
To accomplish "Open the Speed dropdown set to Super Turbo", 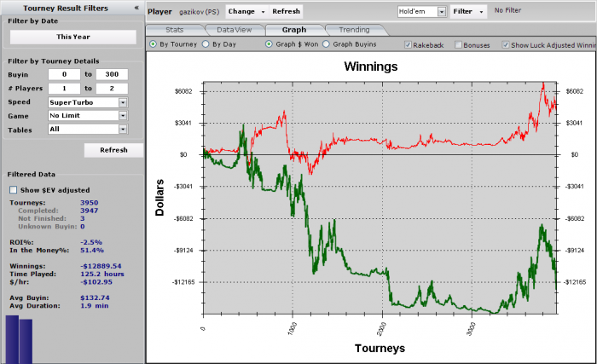I will (88, 102).
